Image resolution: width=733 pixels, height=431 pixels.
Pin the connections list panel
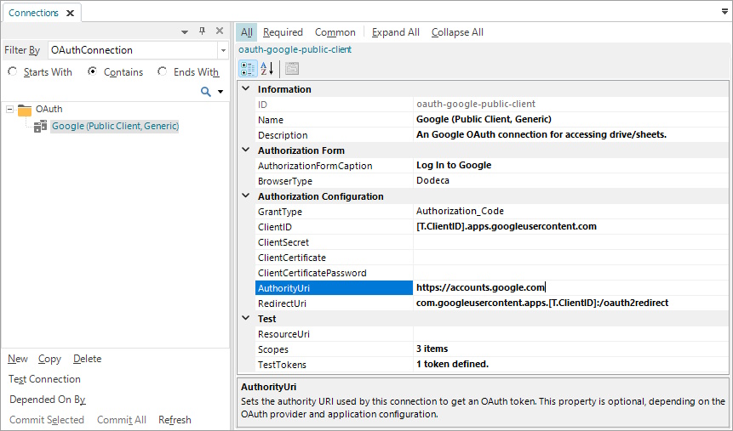click(x=202, y=31)
